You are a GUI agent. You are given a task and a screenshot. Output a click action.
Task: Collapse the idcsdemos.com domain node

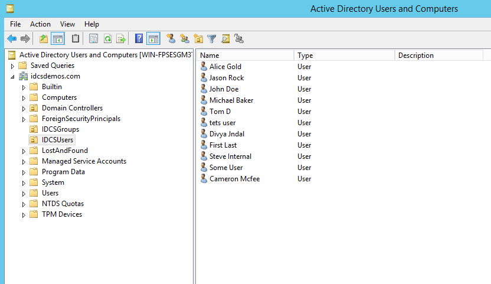click(x=12, y=76)
